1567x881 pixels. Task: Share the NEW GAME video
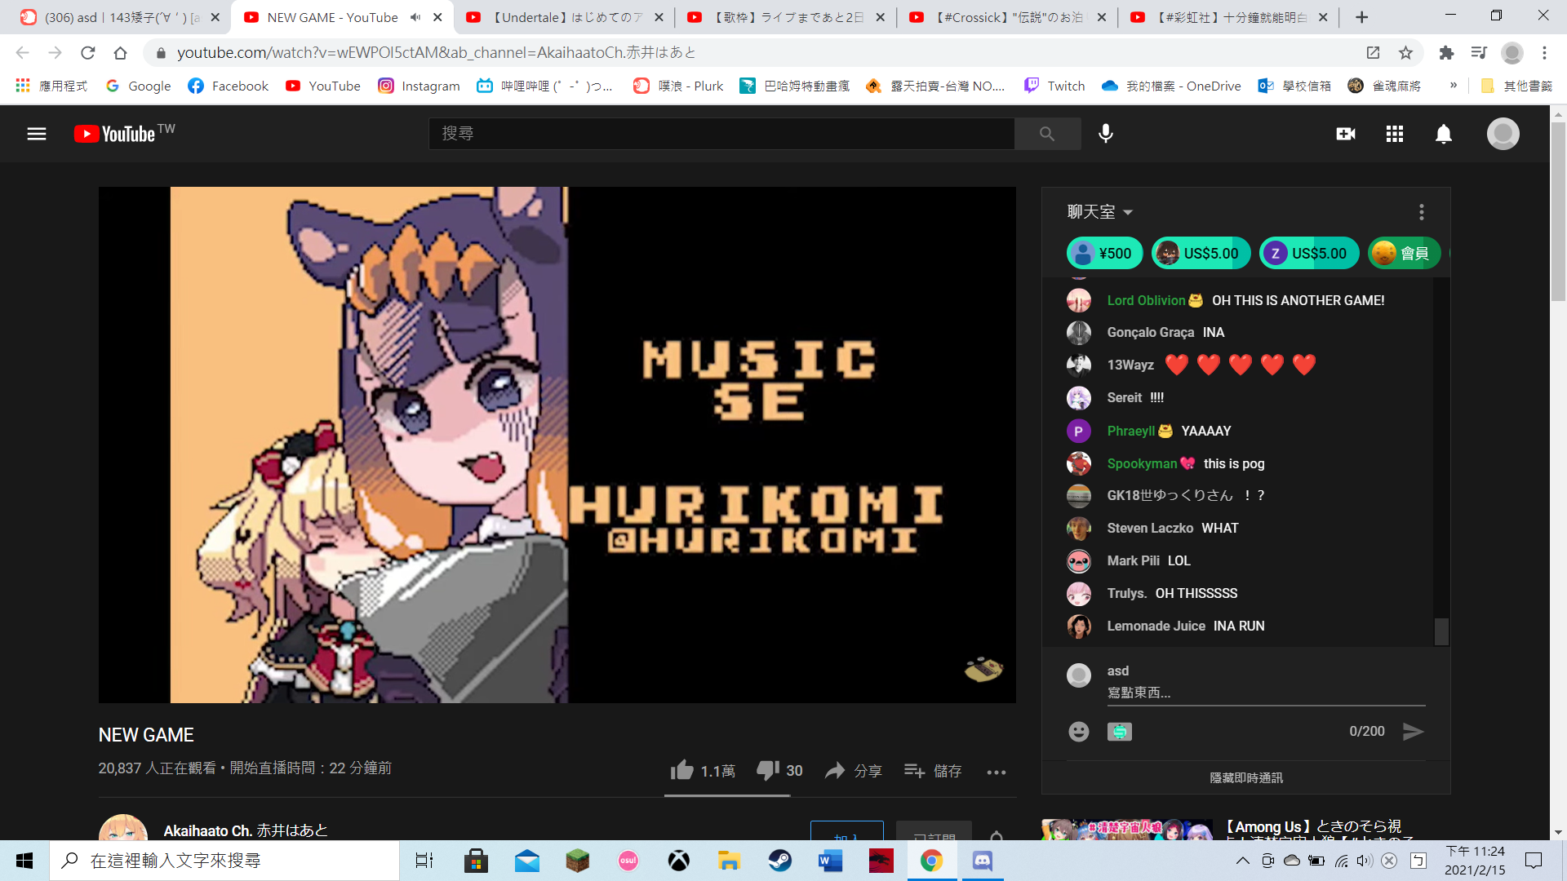853,770
